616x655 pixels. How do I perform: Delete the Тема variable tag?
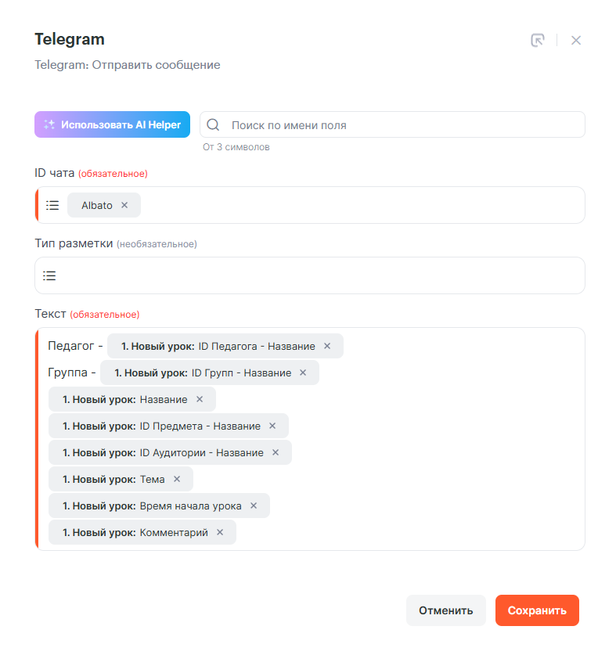177,479
